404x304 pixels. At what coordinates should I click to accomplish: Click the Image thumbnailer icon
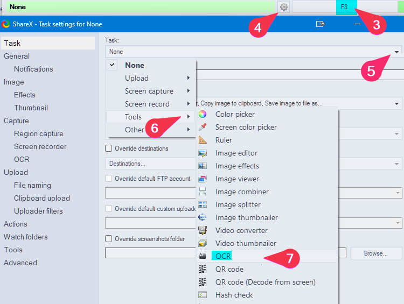click(x=203, y=217)
